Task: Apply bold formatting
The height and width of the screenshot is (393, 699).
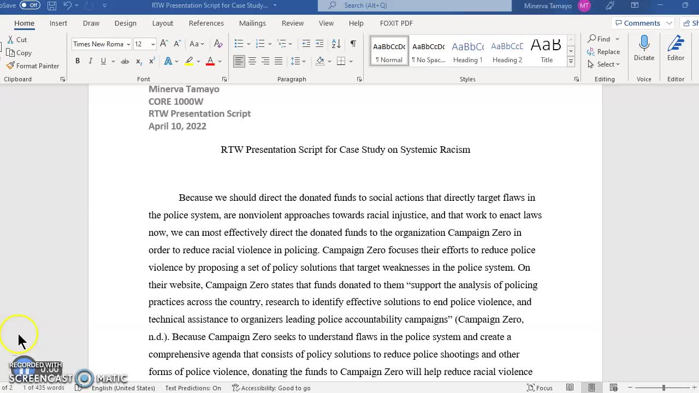Action: click(x=77, y=61)
